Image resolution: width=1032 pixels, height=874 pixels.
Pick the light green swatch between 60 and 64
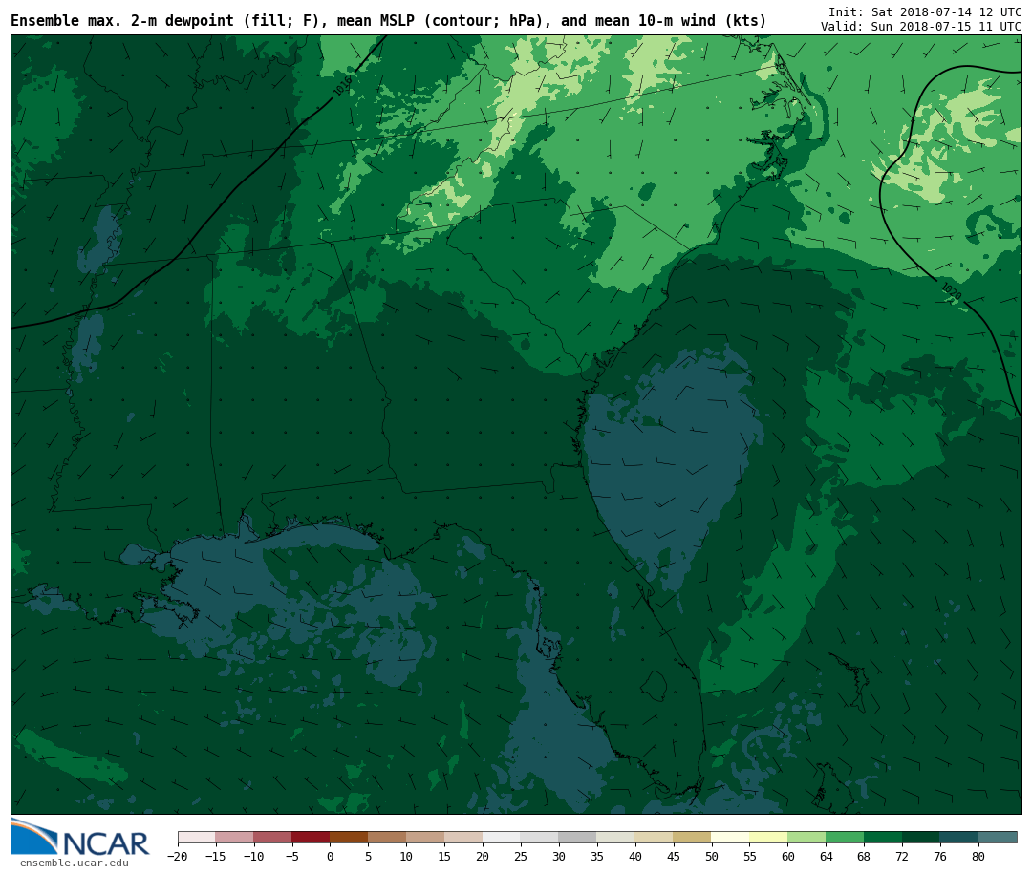(806, 838)
